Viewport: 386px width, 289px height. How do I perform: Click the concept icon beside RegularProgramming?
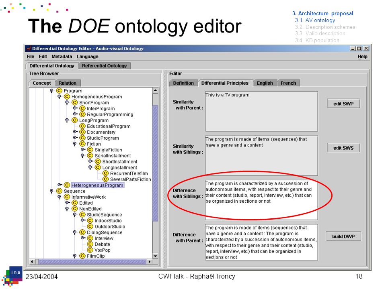click(x=82, y=114)
